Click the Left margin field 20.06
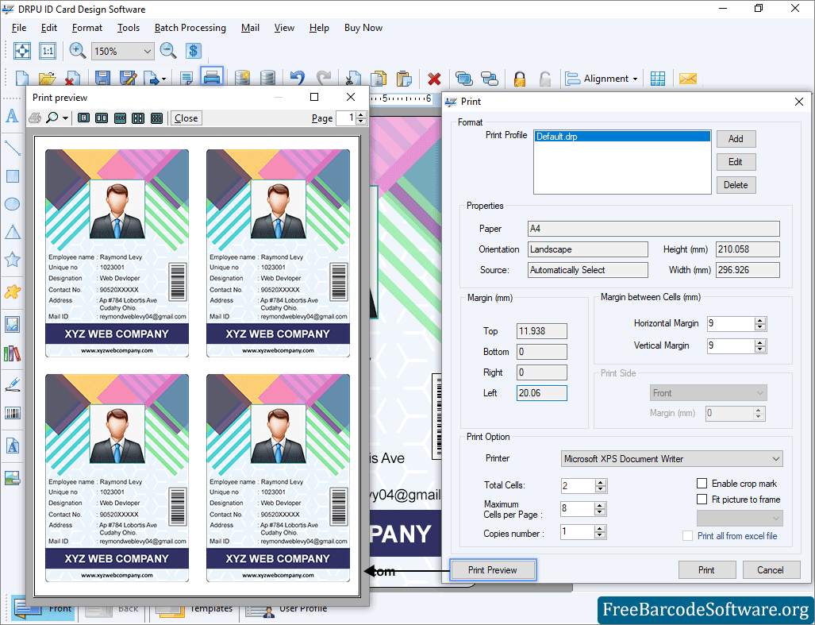The width and height of the screenshot is (815, 625). pos(541,393)
